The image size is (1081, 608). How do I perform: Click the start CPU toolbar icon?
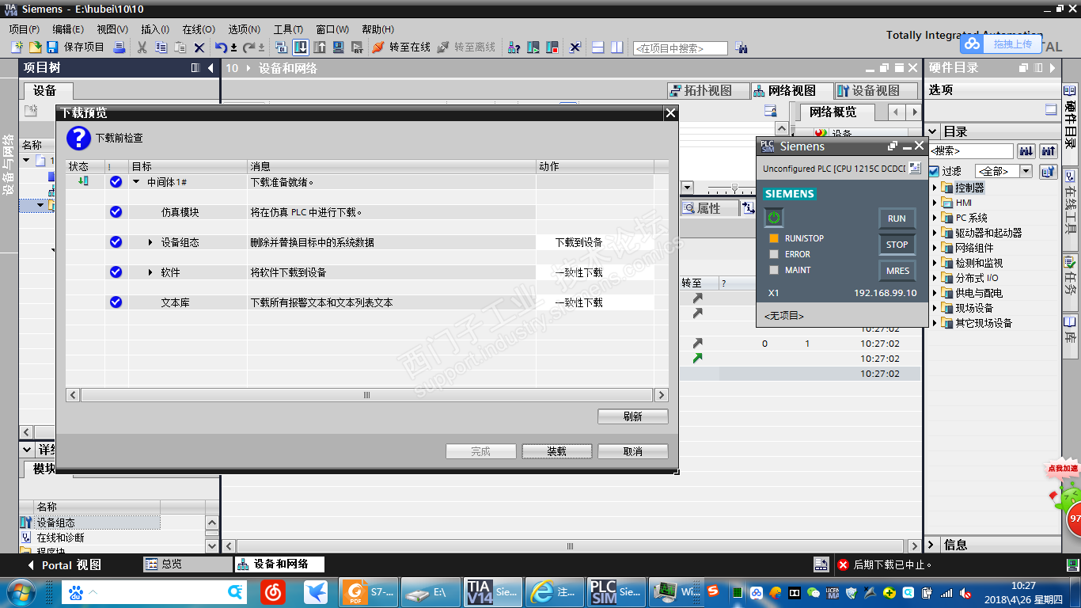pyautogui.click(x=533, y=47)
